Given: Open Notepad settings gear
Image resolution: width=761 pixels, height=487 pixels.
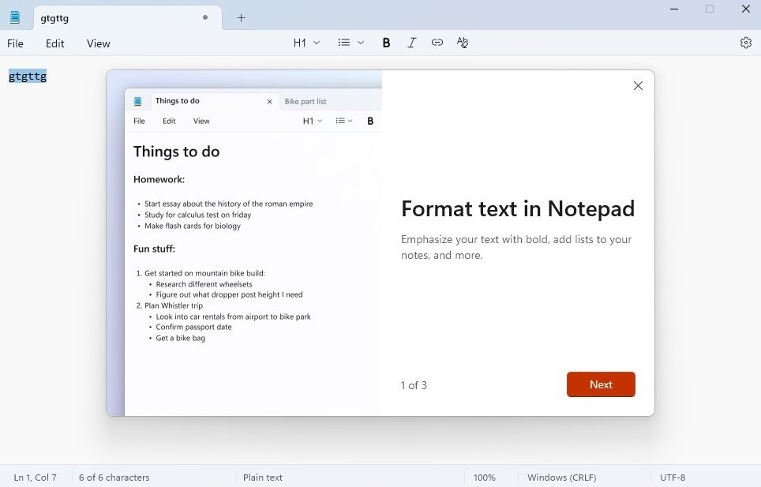Looking at the screenshot, I should click(746, 43).
